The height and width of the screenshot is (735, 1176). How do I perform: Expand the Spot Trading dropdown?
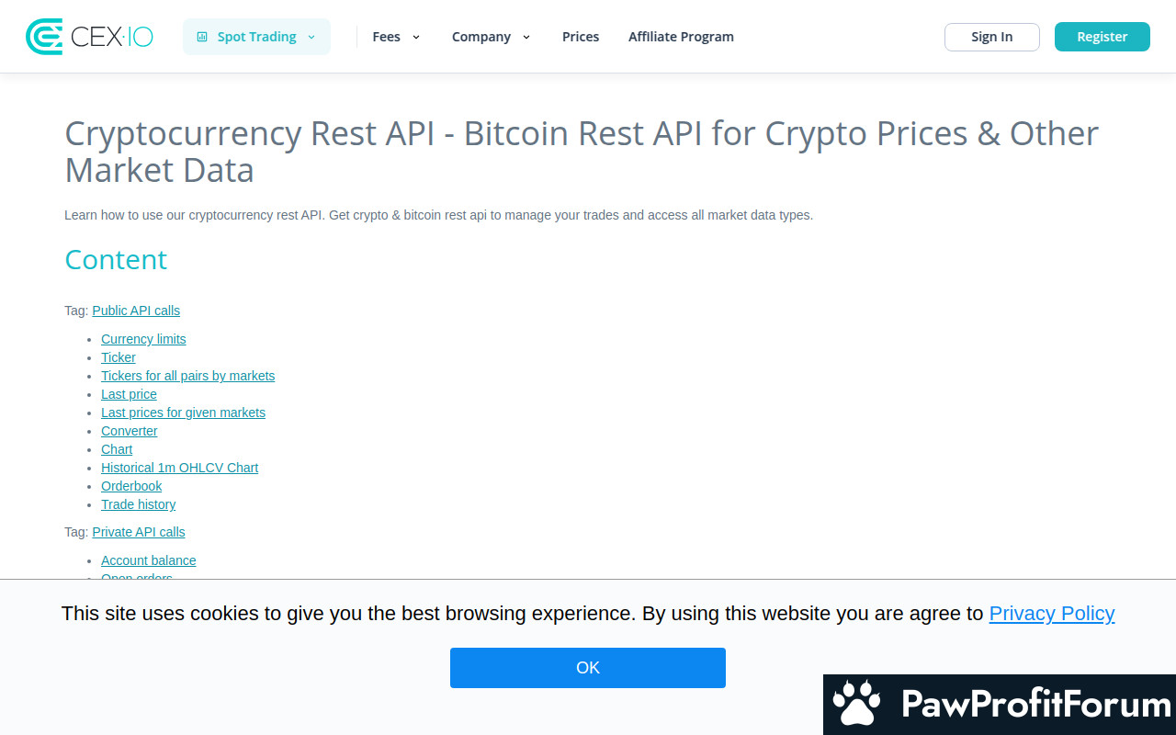(x=256, y=37)
